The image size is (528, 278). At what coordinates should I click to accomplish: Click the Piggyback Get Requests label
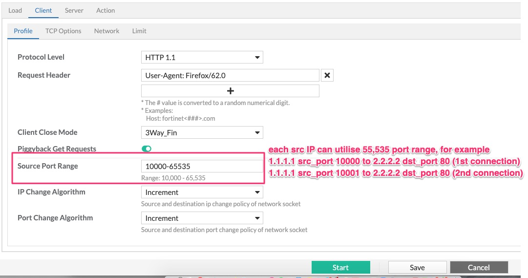point(57,149)
